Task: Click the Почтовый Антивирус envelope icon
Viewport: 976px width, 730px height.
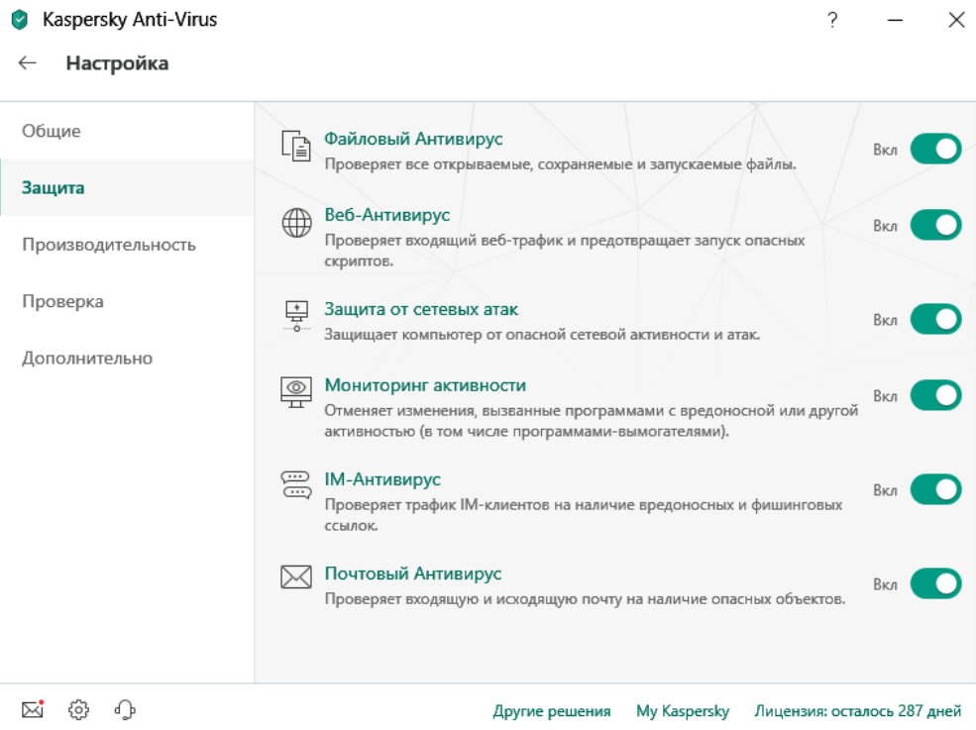Action: point(296,576)
